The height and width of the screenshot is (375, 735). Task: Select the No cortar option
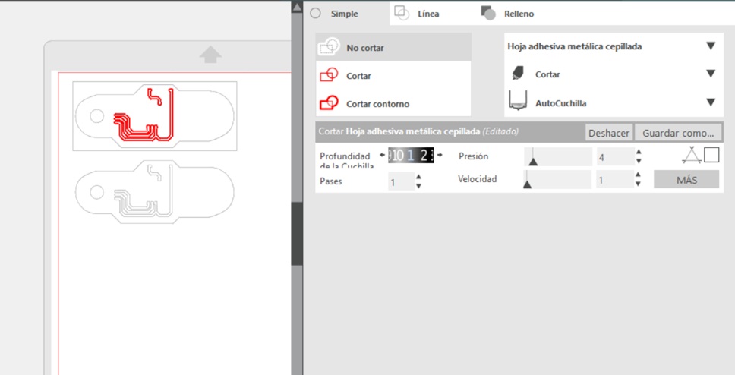point(394,47)
